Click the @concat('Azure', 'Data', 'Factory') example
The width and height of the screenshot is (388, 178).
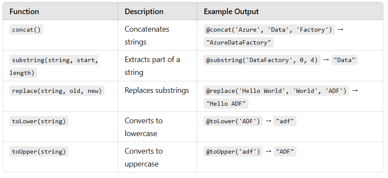point(269,30)
